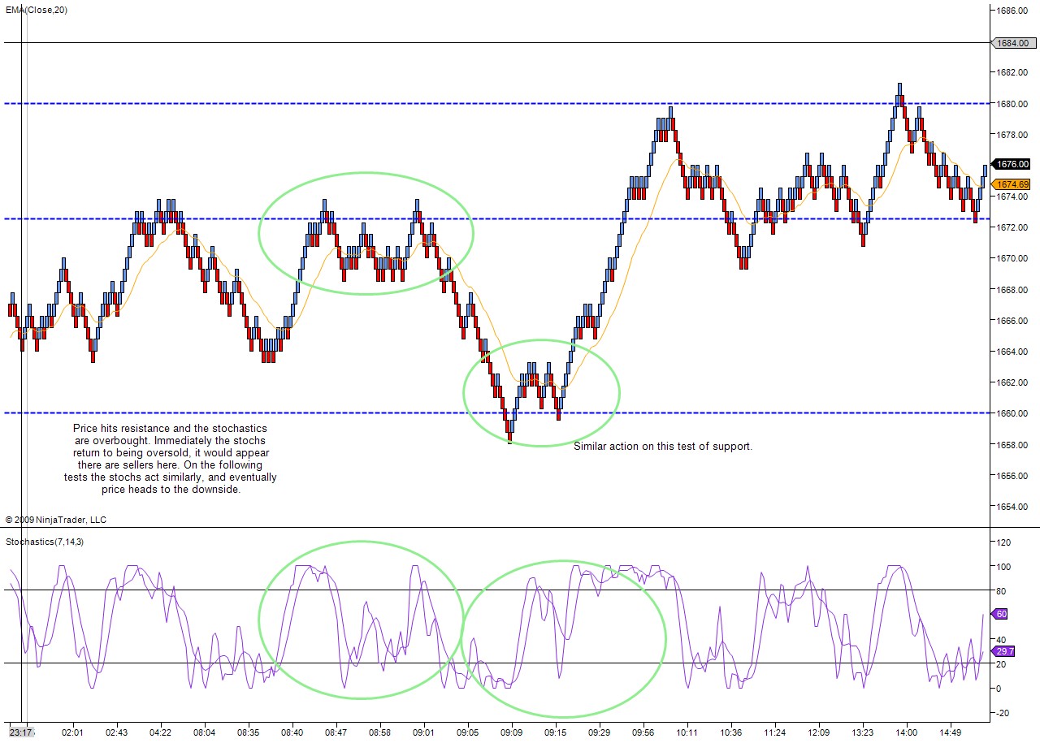Click the 08:40 time axis label

coord(292,732)
